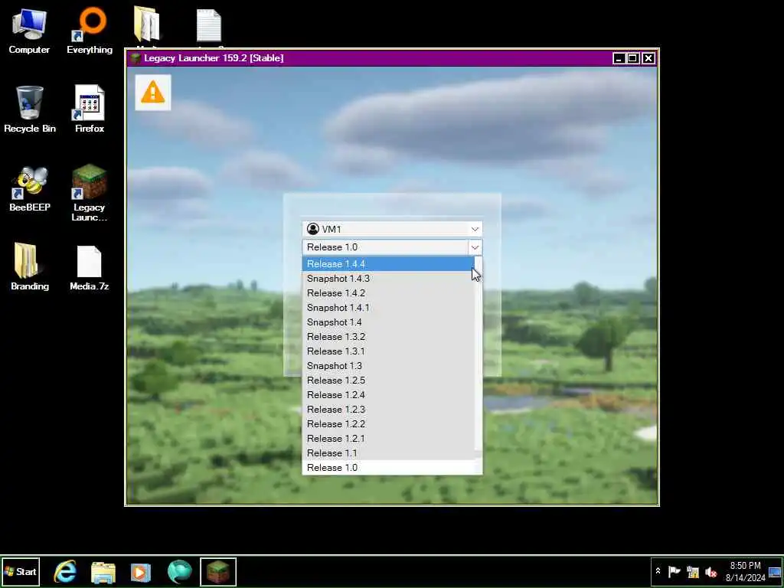Choose Release 1.3.2 from the list

click(388, 337)
